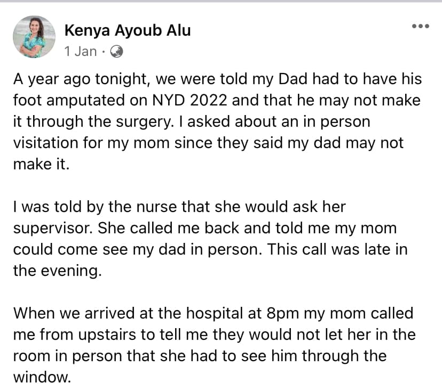442x391 pixels.
Task: Click the line "I was told by the nurse"
Action: [179, 207]
